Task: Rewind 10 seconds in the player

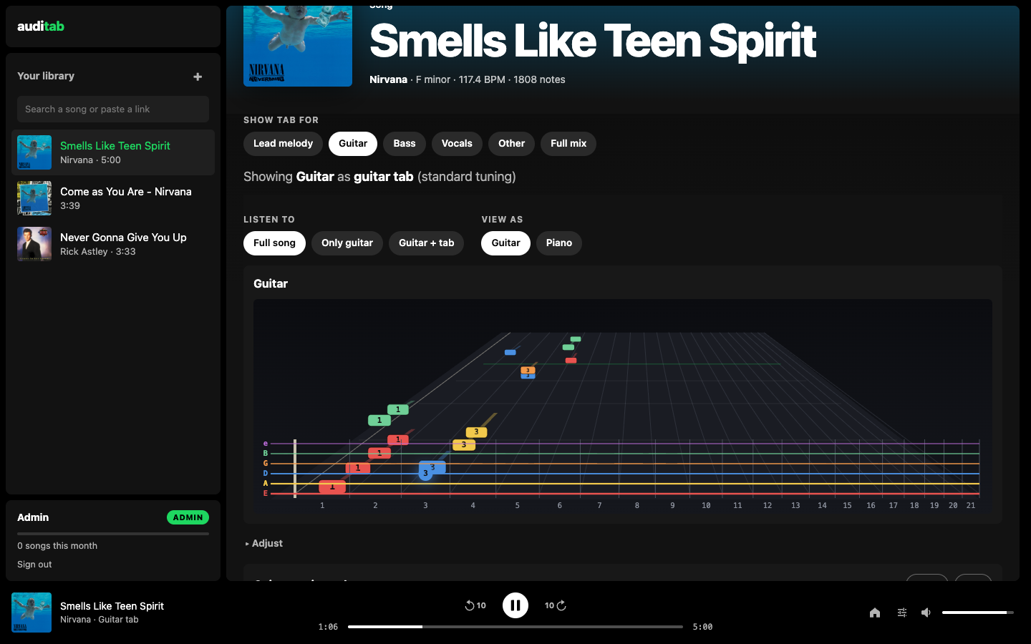Action: [x=475, y=605]
